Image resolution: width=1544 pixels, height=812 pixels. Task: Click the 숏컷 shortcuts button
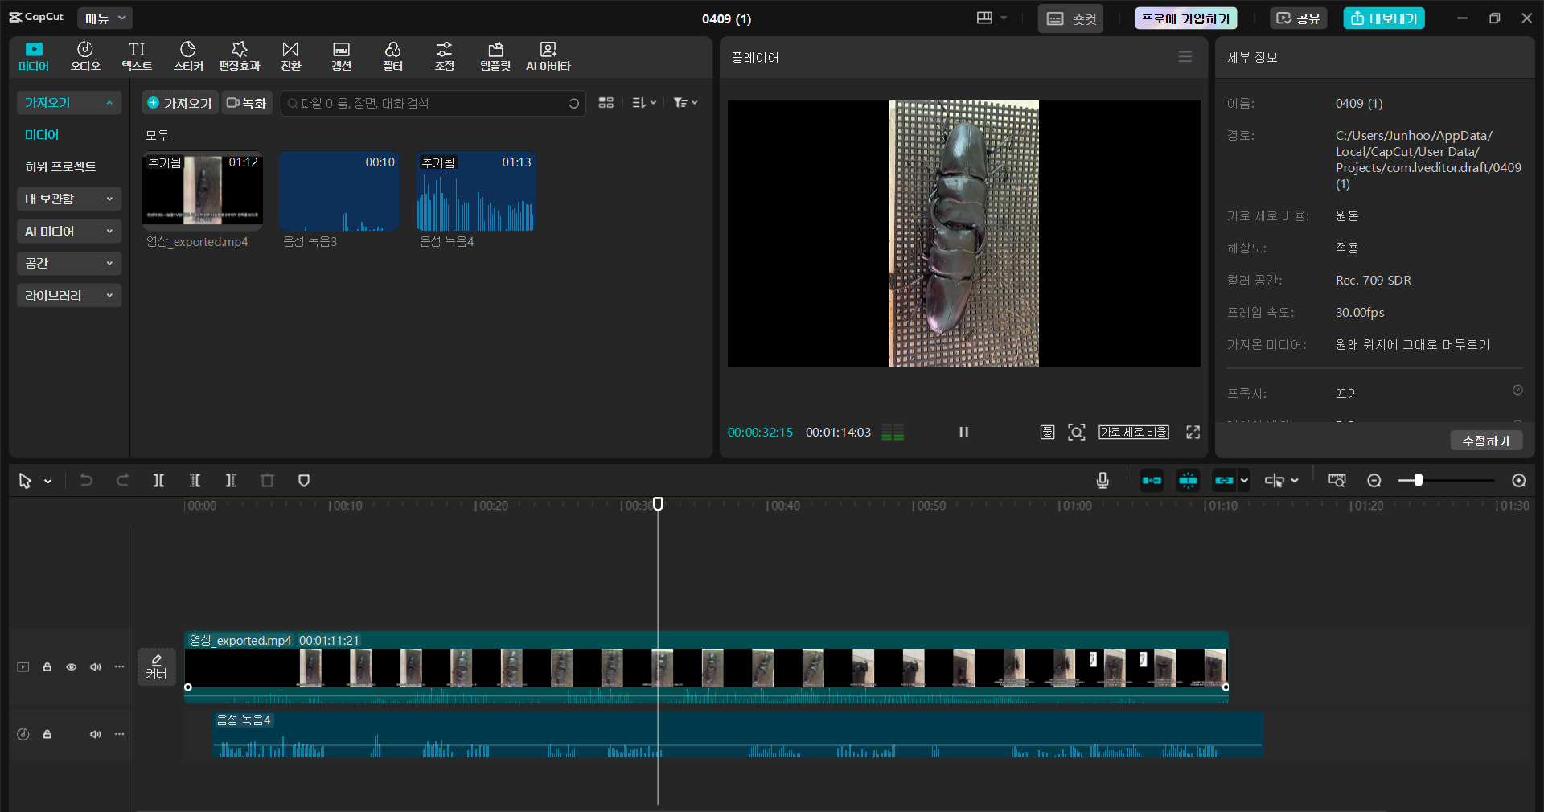(1070, 18)
